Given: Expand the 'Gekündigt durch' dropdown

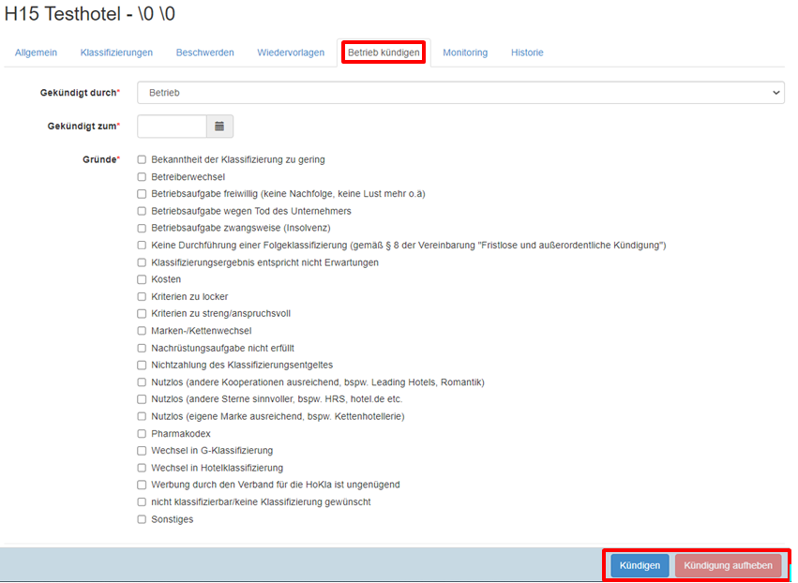Looking at the screenshot, I should click(459, 93).
